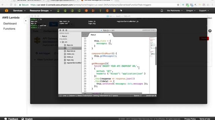Screen dimensions: 215x120
Task: Open the JavaScript syntax selector in status bar
Action: [151, 96]
